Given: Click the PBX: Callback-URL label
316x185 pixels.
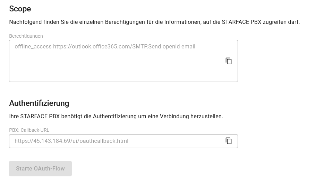Looking at the screenshot, I should 29,130.
